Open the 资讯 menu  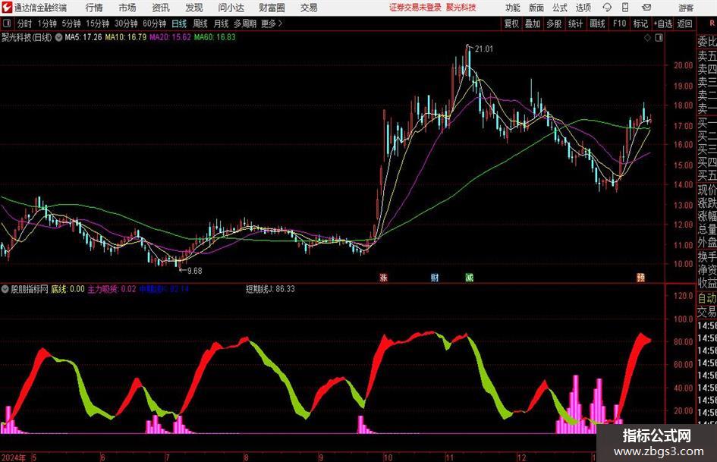click(161, 8)
